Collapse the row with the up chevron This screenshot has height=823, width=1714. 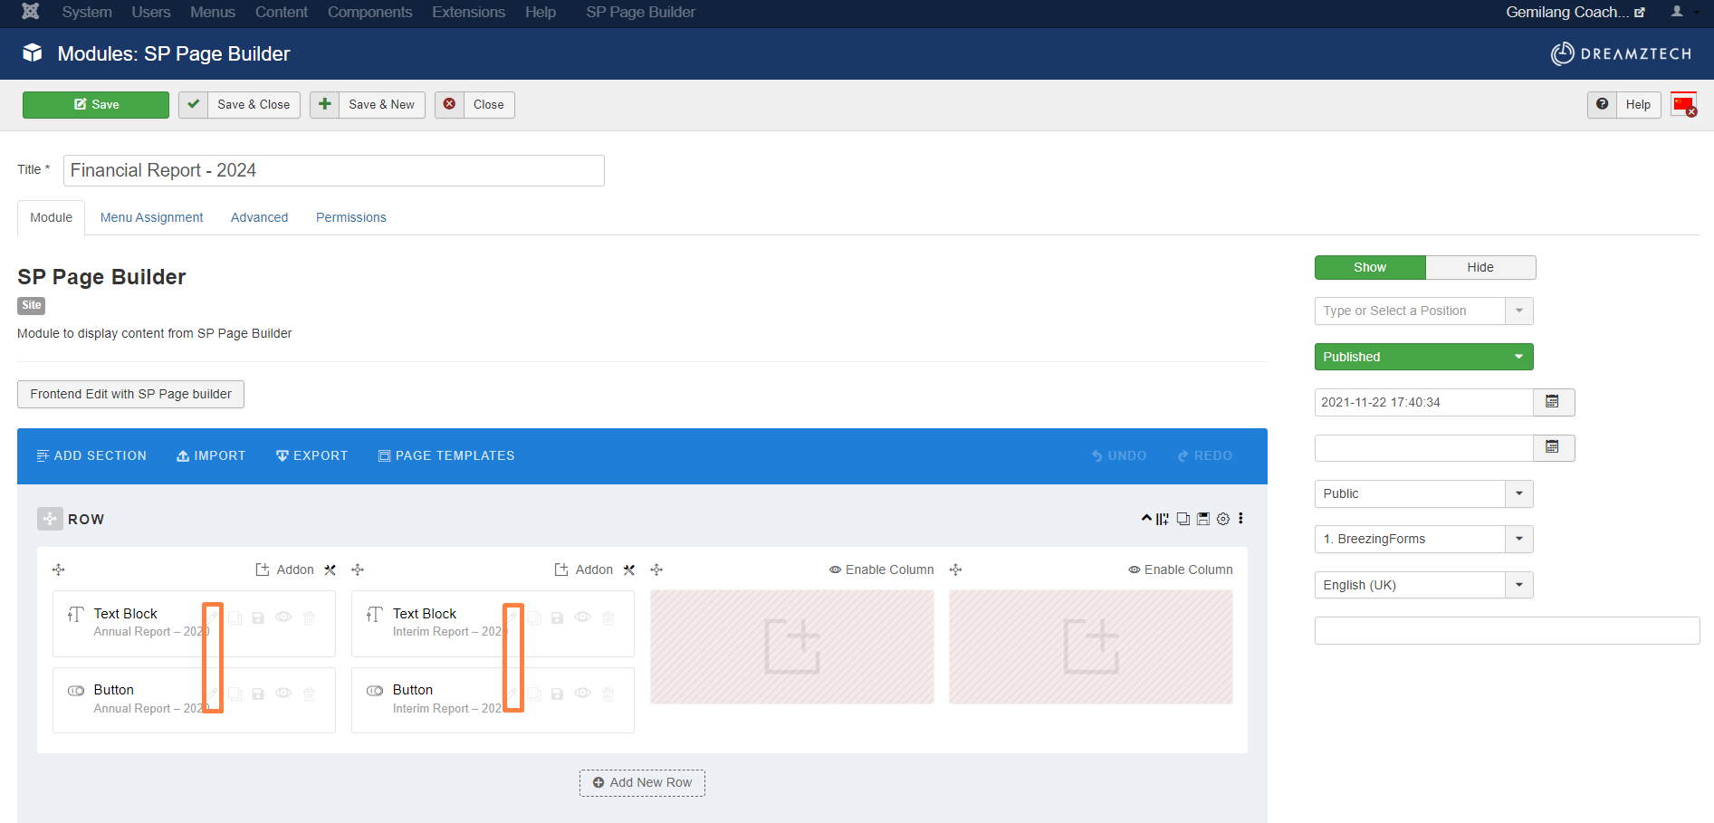click(x=1146, y=518)
